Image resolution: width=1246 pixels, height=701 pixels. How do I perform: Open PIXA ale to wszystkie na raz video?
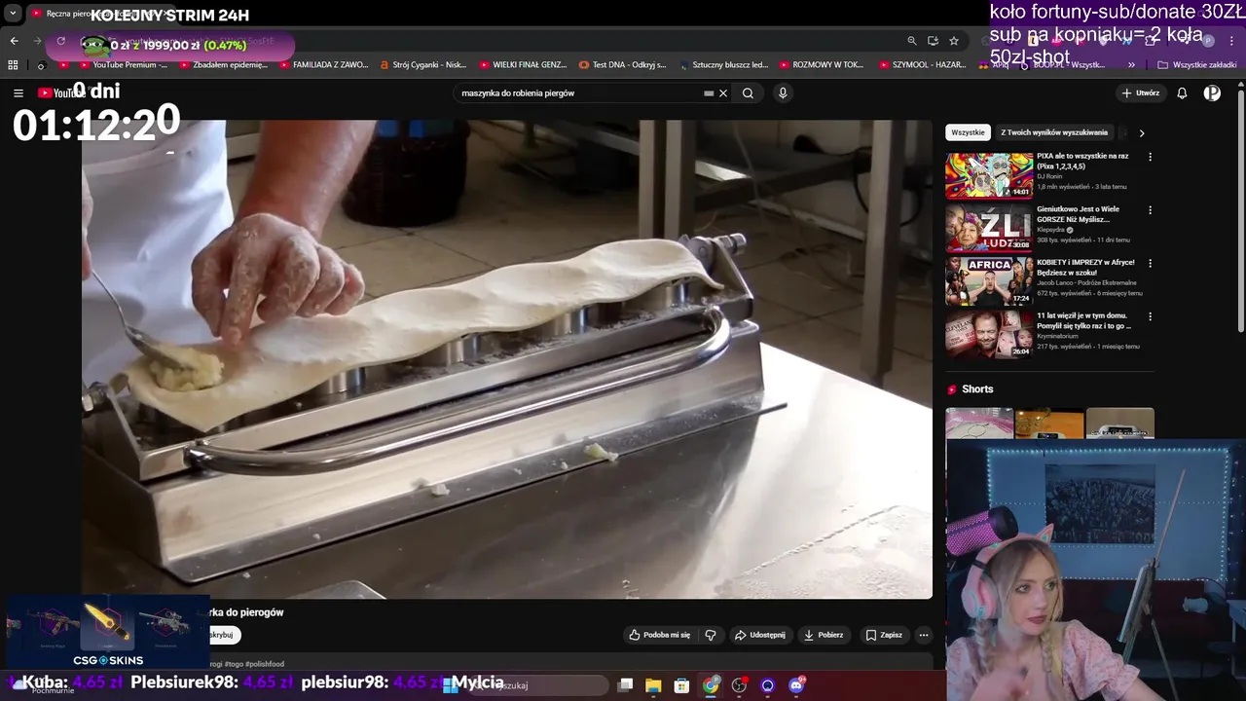1082,161
